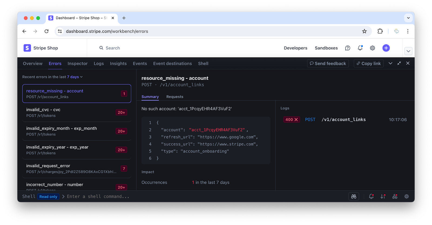Screen dimensions: 432x225
Task: Click the workbench error alerts bell icon
Action: (x=371, y=197)
